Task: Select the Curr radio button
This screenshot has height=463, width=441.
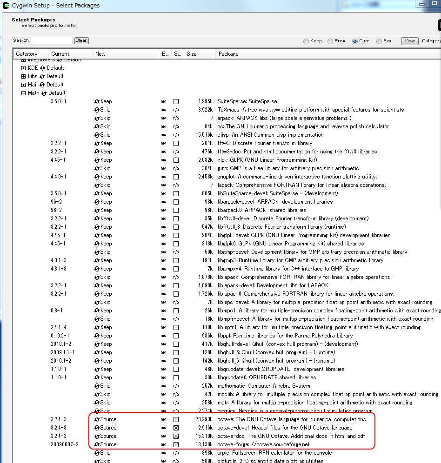Action: pyautogui.click(x=355, y=41)
